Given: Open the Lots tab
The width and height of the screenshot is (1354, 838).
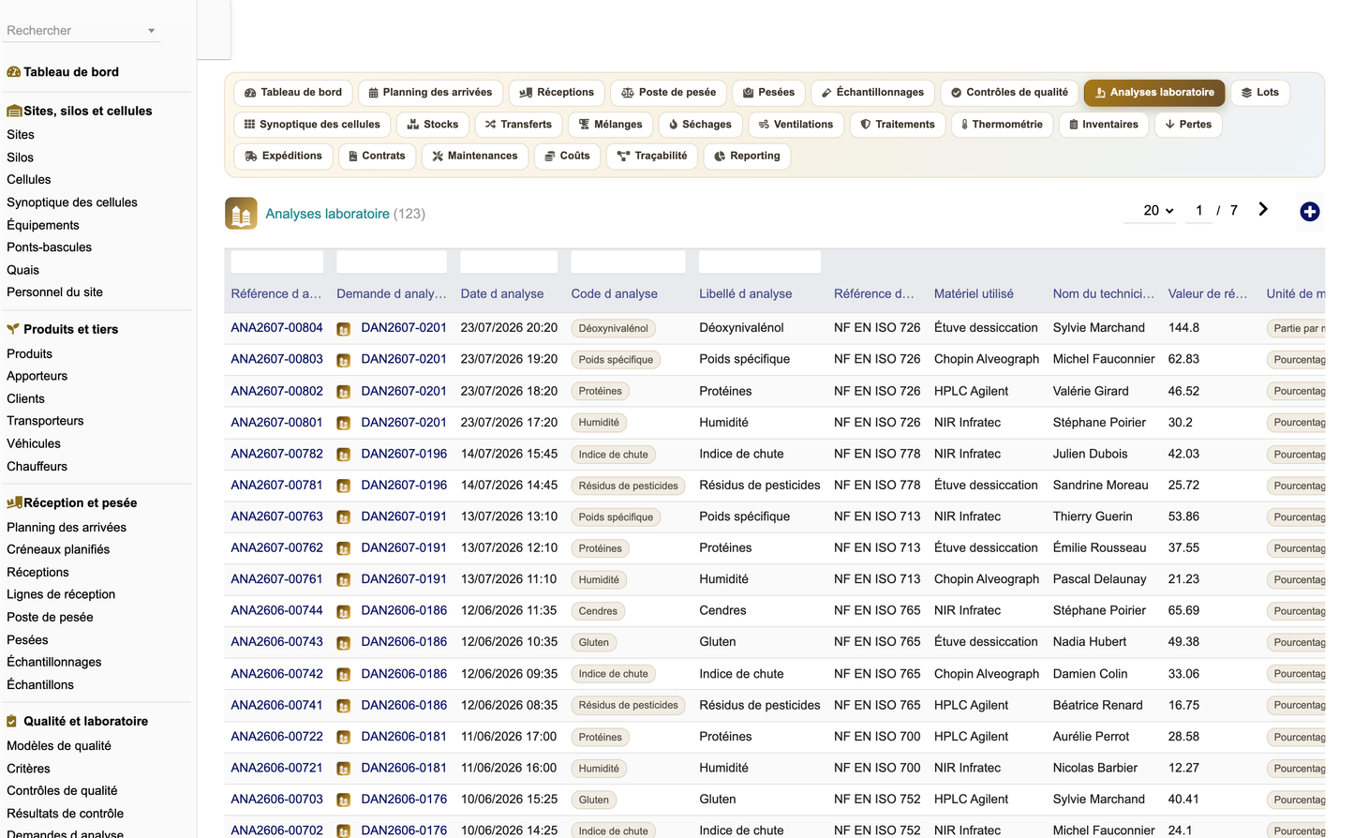Looking at the screenshot, I should coord(1260,93).
